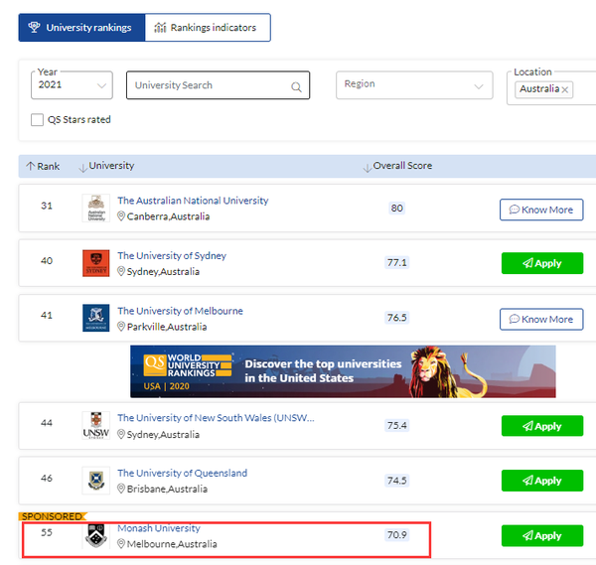Click the down arrow icon beside Overall Score
596x565 pixels.
pyautogui.click(x=367, y=168)
